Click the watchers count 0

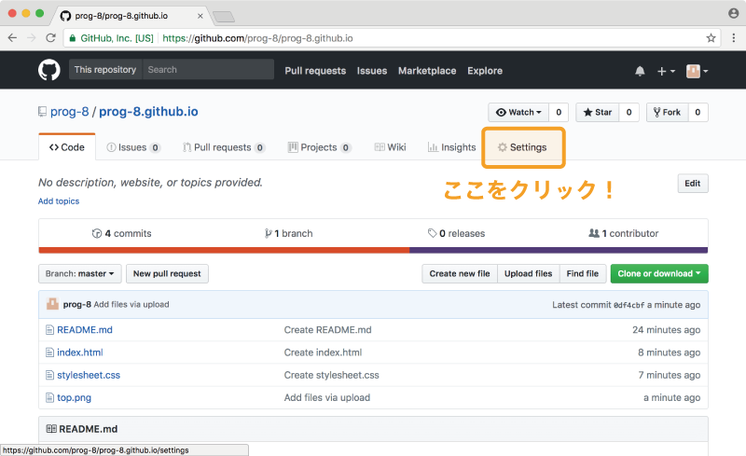pos(559,112)
